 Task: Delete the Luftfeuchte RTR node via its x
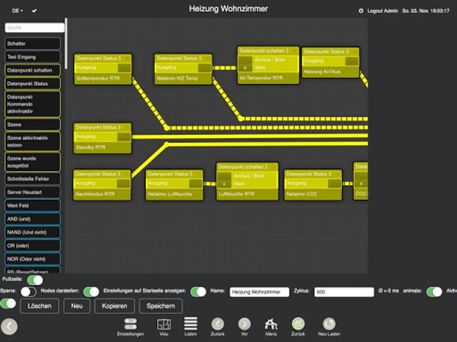point(274,167)
